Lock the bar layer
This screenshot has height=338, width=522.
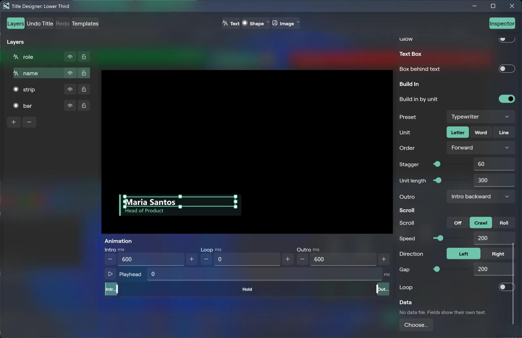(84, 106)
